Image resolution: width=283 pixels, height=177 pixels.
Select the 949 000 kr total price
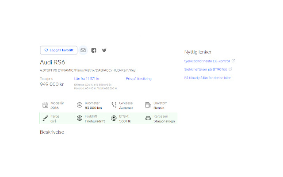click(x=52, y=85)
